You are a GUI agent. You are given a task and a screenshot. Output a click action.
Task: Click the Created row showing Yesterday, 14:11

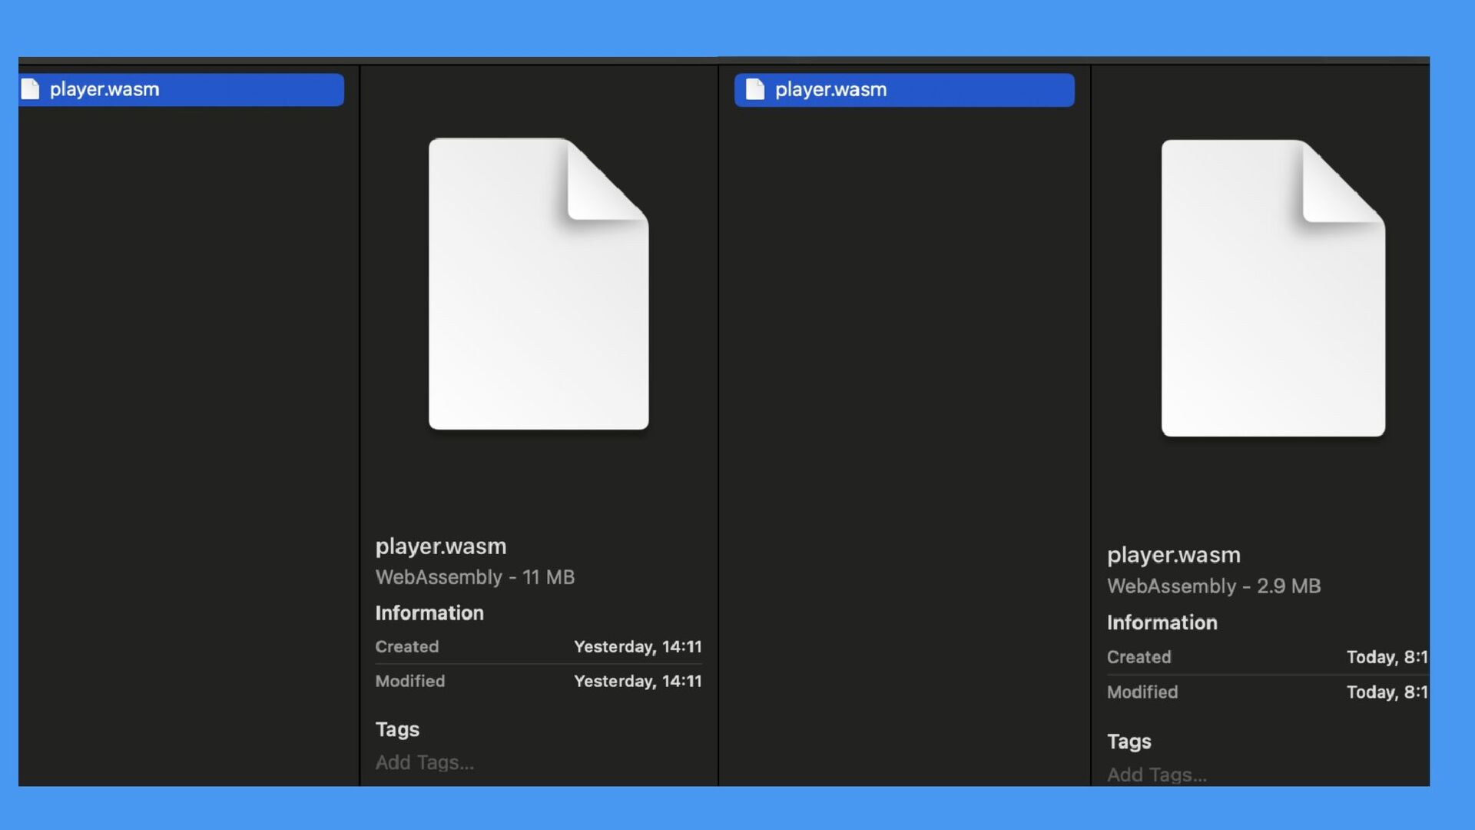[539, 647]
